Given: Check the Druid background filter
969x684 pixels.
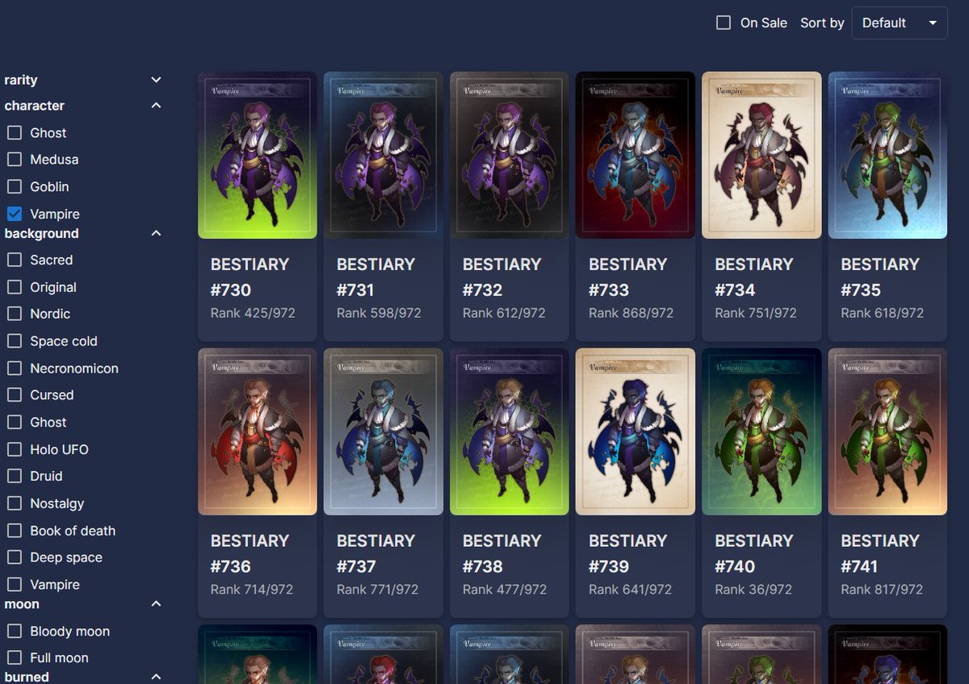Looking at the screenshot, I should pyautogui.click(x=15, y=476).
